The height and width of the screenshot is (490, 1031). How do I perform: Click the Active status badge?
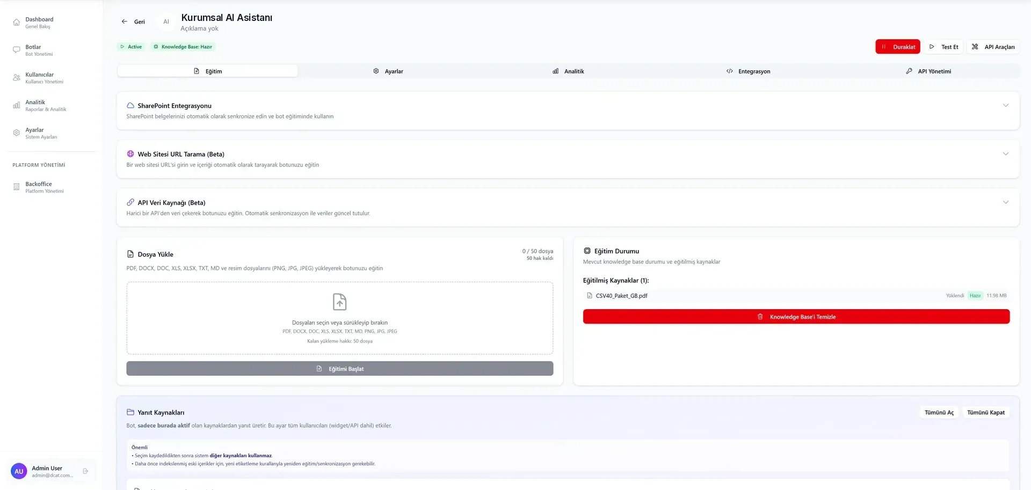(131, 47)
